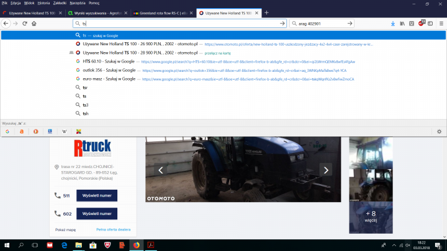
Task: Click Wyświetl numer button next to 511
Action: (96, 196)
